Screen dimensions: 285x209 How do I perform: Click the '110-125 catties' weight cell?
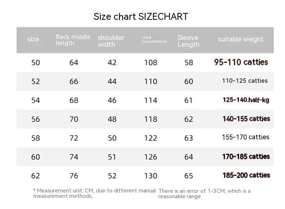[x=245, y=81]
